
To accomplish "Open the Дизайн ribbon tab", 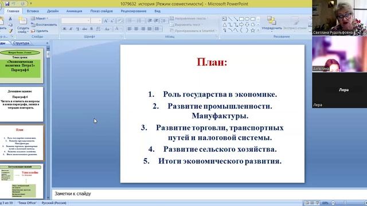I will (53, 11).
